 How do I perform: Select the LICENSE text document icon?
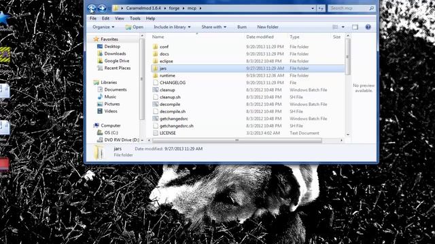(x=156, y=133)
